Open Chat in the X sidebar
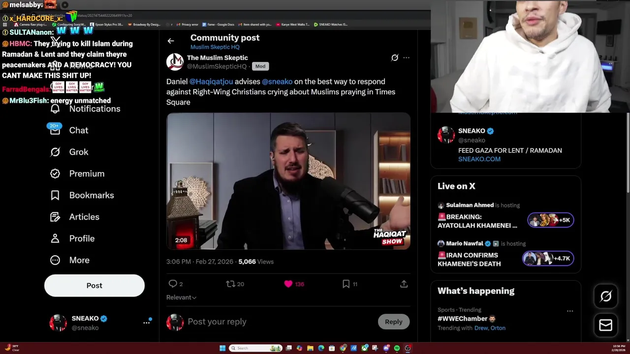This screenshot has height=354, width=630. click(x=79, y=130)
